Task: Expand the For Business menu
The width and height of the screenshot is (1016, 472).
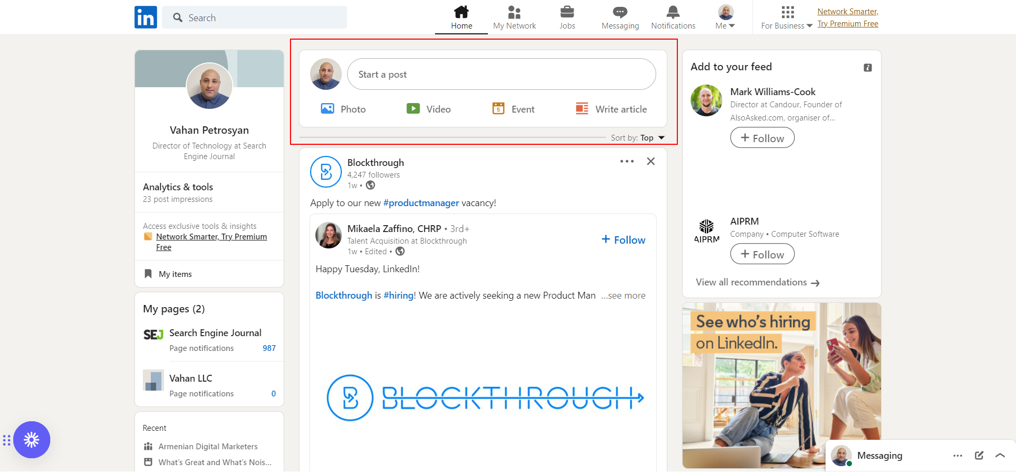Action: tap(787, 17)
